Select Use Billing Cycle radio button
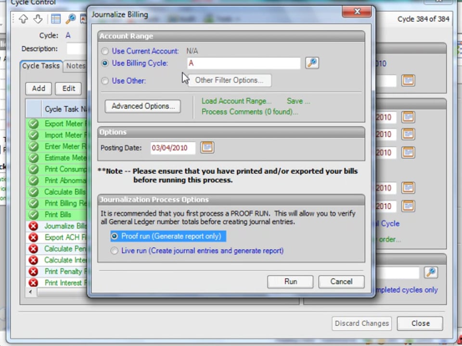 click(x=105, y=63)
